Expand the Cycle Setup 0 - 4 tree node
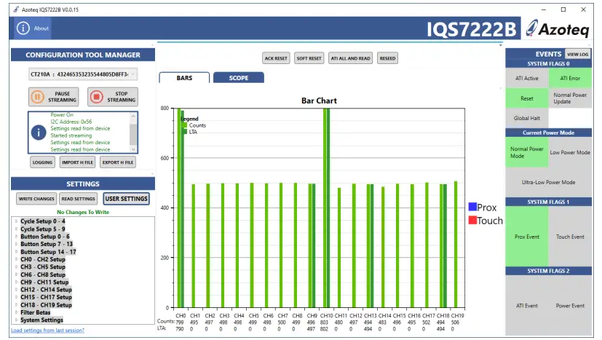This screenshot has width=602, height=340. tap(17, 221)
